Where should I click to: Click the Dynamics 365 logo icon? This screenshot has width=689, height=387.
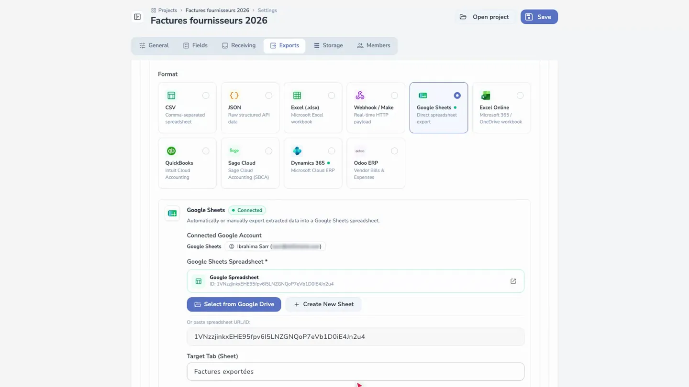click(297, 151)
